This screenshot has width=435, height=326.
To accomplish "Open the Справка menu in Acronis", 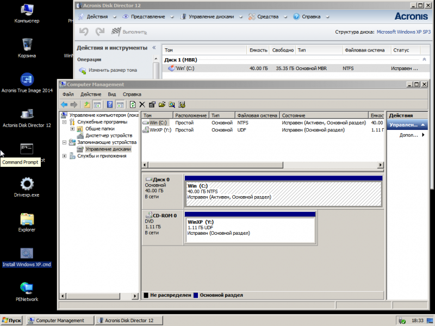I will (311, 17).
